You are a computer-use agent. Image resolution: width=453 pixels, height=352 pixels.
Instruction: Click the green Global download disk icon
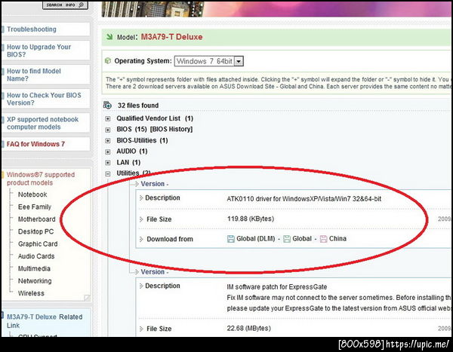287,239
